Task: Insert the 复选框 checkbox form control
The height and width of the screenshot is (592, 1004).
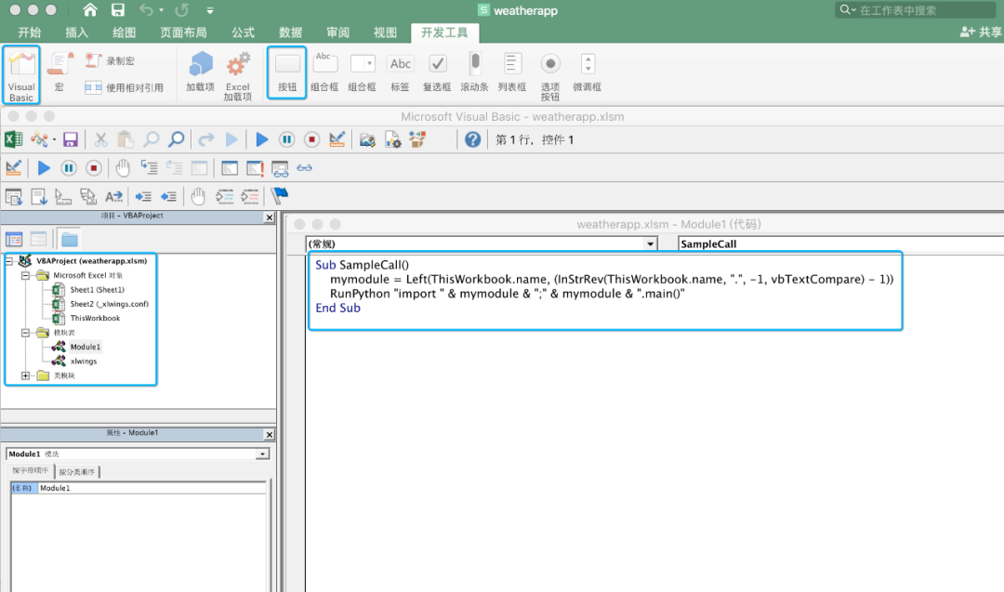Action: tap(437, 72)
